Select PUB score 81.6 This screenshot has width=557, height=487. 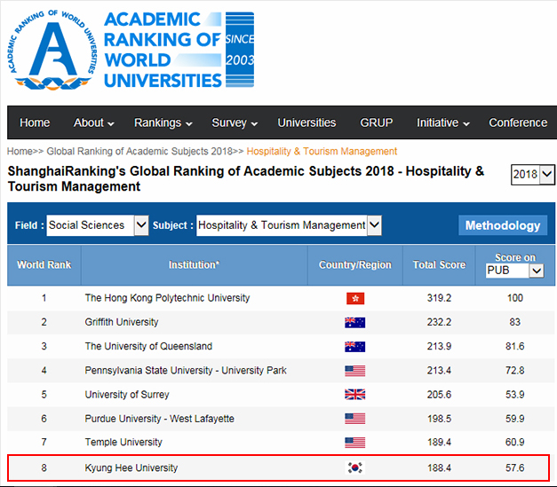(x=514, y=346)
